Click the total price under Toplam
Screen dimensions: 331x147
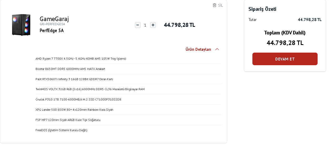[x=285, y=43]
